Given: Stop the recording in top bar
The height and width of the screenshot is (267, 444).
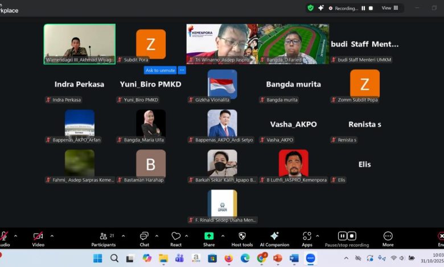Looking at the screenshot, I should [x=371, y=8].
